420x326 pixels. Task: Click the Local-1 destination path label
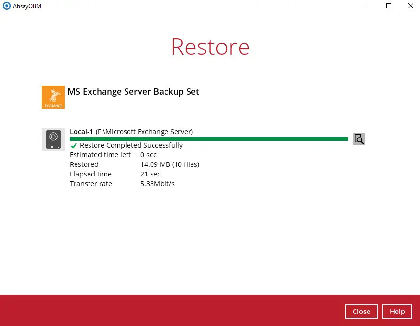coord(131,132)
